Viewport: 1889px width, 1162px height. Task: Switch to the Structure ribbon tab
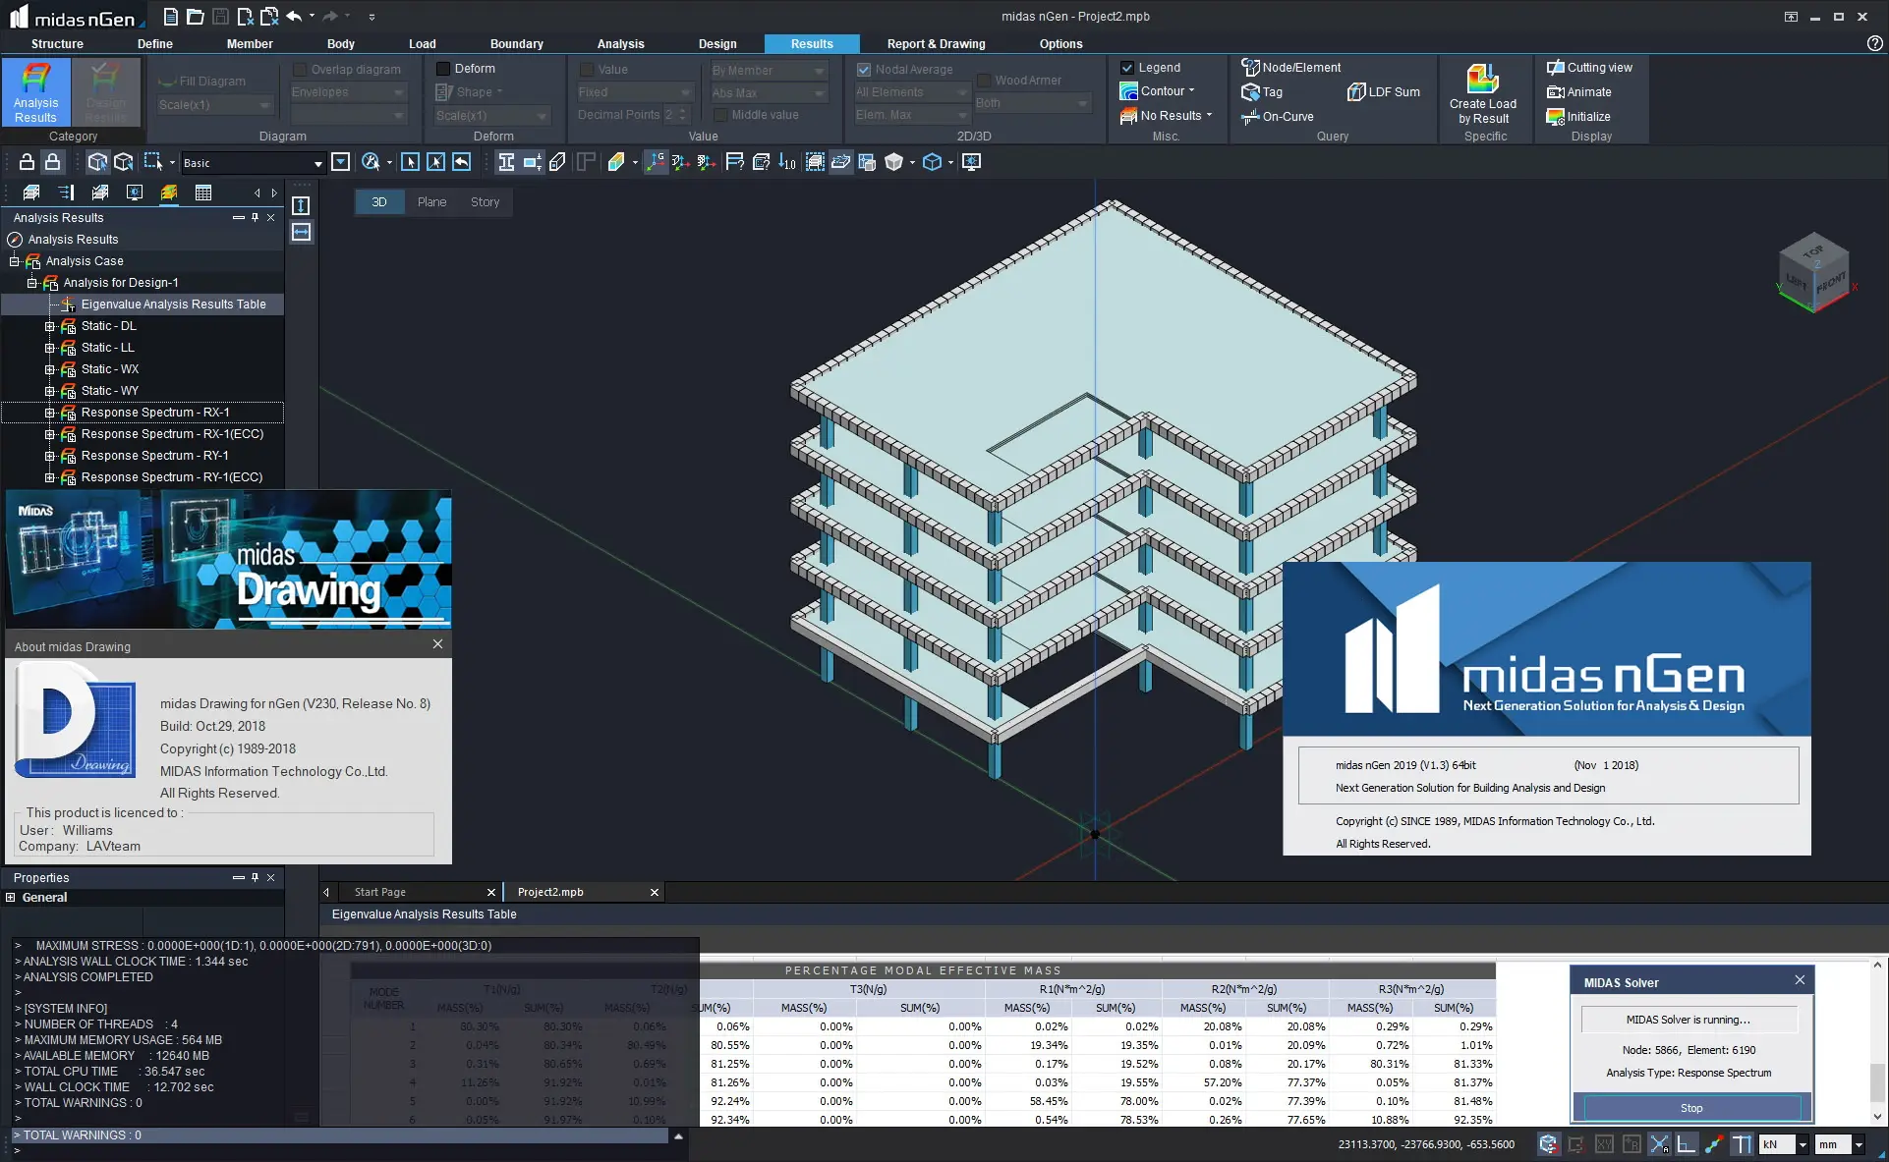pyautogui.click(x=57, y=43)
